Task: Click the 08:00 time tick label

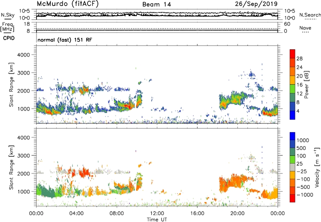Action: (117, 214)
